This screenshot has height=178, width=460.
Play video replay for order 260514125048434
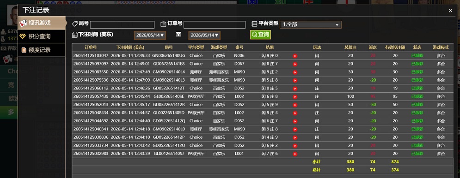tap(295, 113)
